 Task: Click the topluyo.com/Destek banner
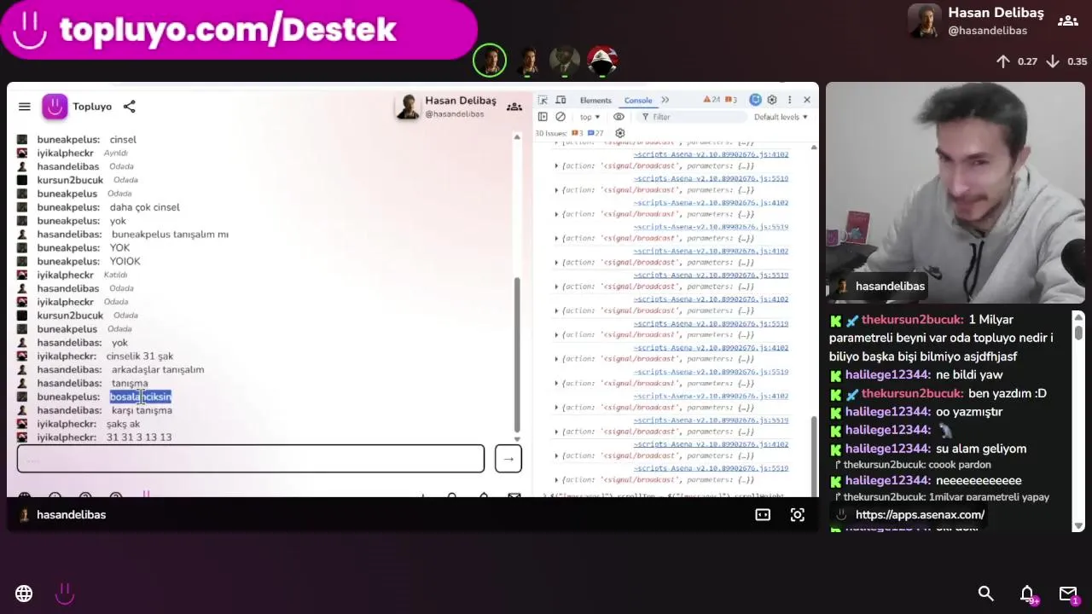pos(238,29)
